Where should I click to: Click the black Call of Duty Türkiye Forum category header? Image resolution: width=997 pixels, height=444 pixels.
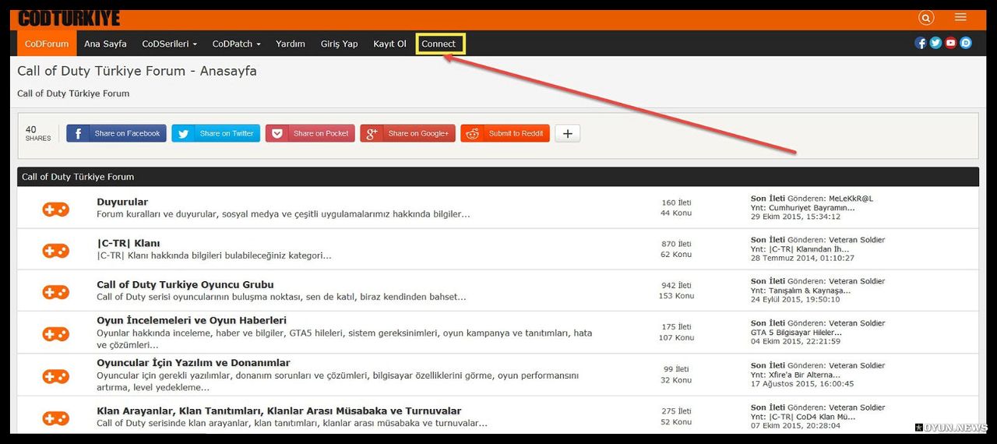click(x=498, y=177)
